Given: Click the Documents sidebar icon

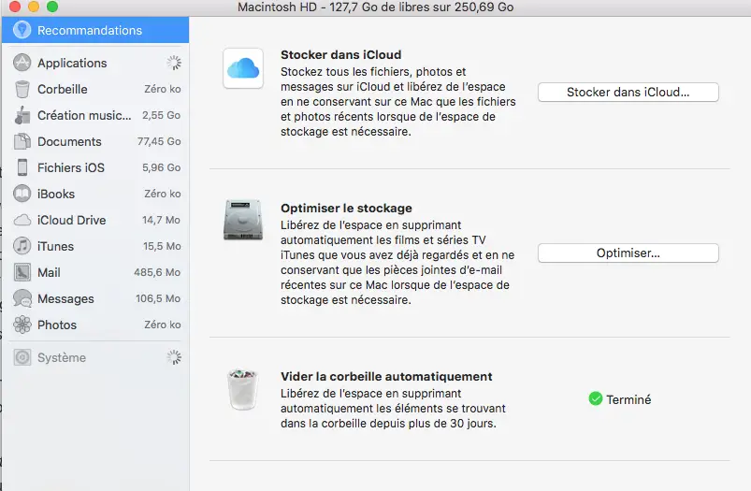Looking at the screenshot, I should pos(22,141).
